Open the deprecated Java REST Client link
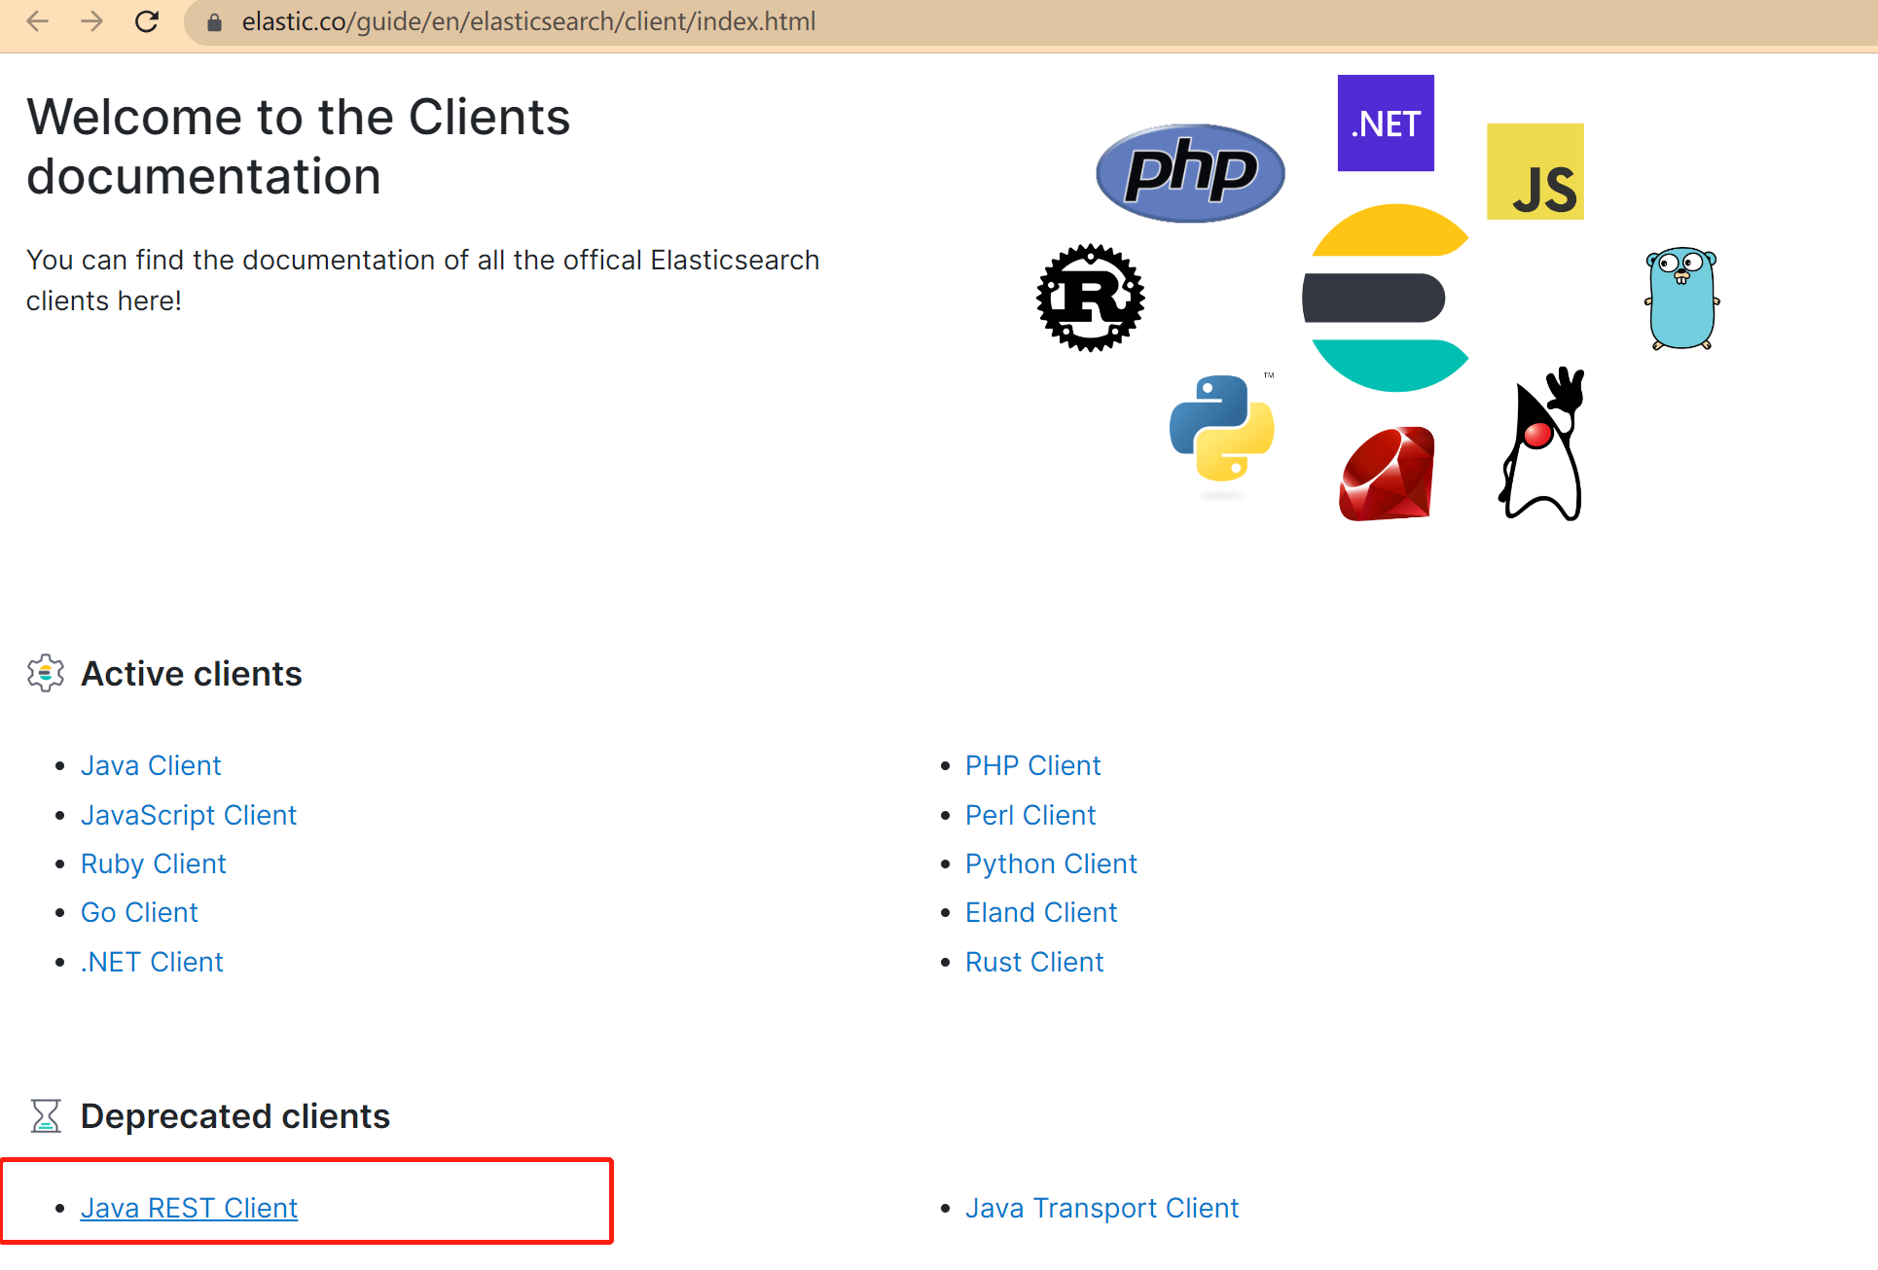The image size is (1878, 1270). coord(189,1208)
